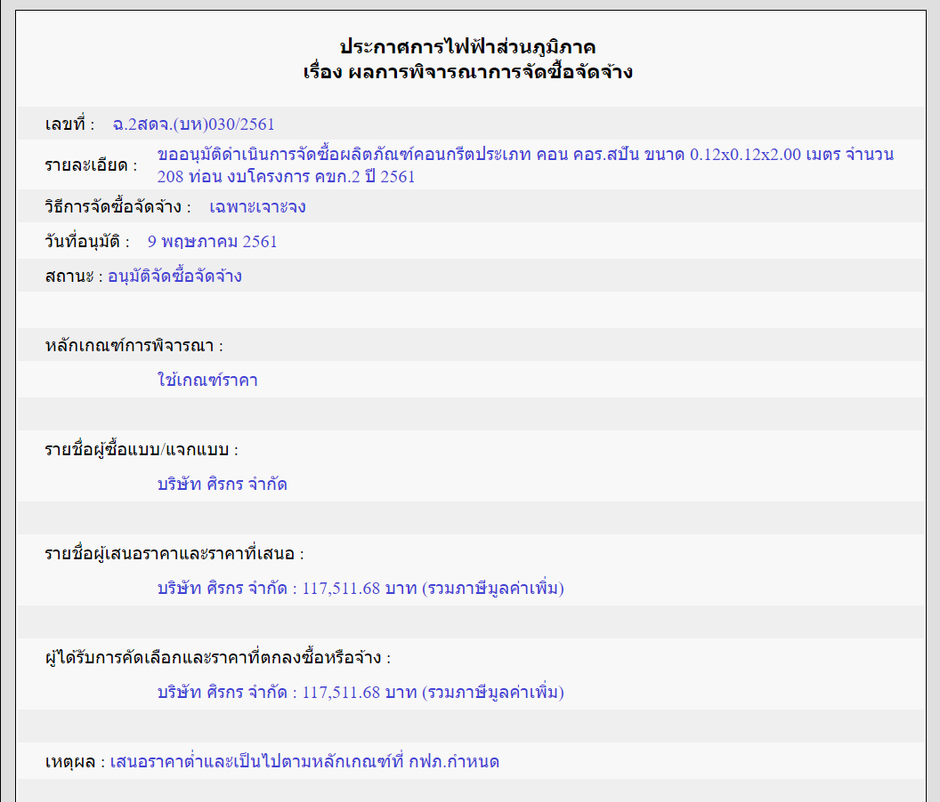Viewport: 940px width, 802px height.
Task: Click the label ผู้ได้รับการคัดเลือกและราคาที่ตกลงซื้อหรือจ้าง
Action: click(x=218, y=658)
